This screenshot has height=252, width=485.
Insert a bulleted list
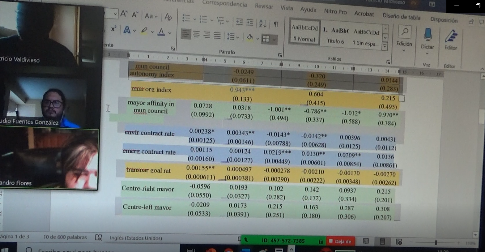(186, 18)
